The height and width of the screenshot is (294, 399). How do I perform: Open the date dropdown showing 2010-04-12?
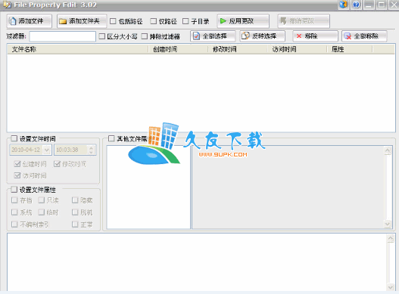(x=47, y=150)
